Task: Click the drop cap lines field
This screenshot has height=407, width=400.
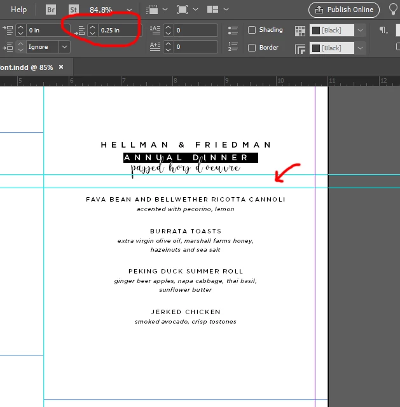Action: tap(196, 30)
